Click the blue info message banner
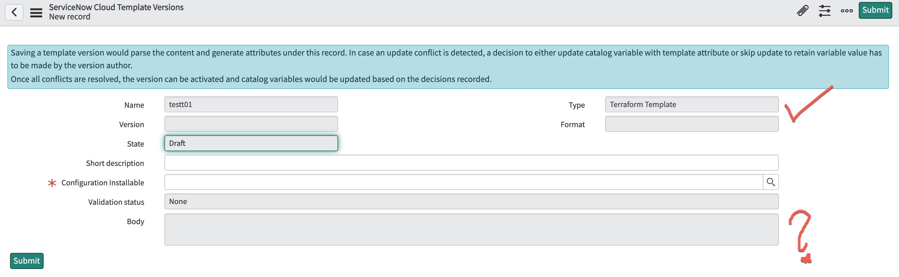The width and height of the screenshot is (899, 277). coord(448,67)
